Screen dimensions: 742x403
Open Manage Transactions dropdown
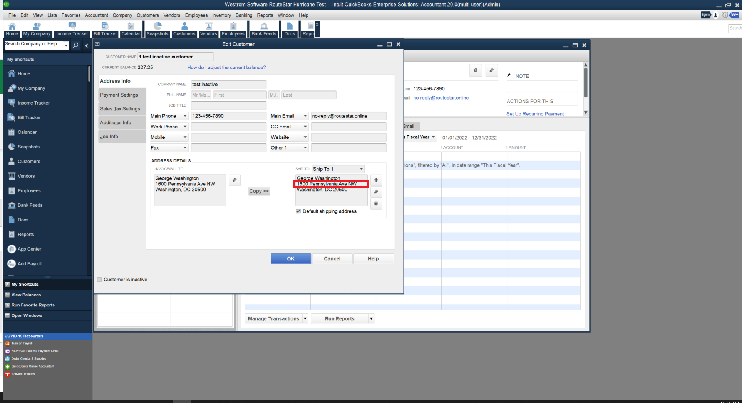[305, 319]
